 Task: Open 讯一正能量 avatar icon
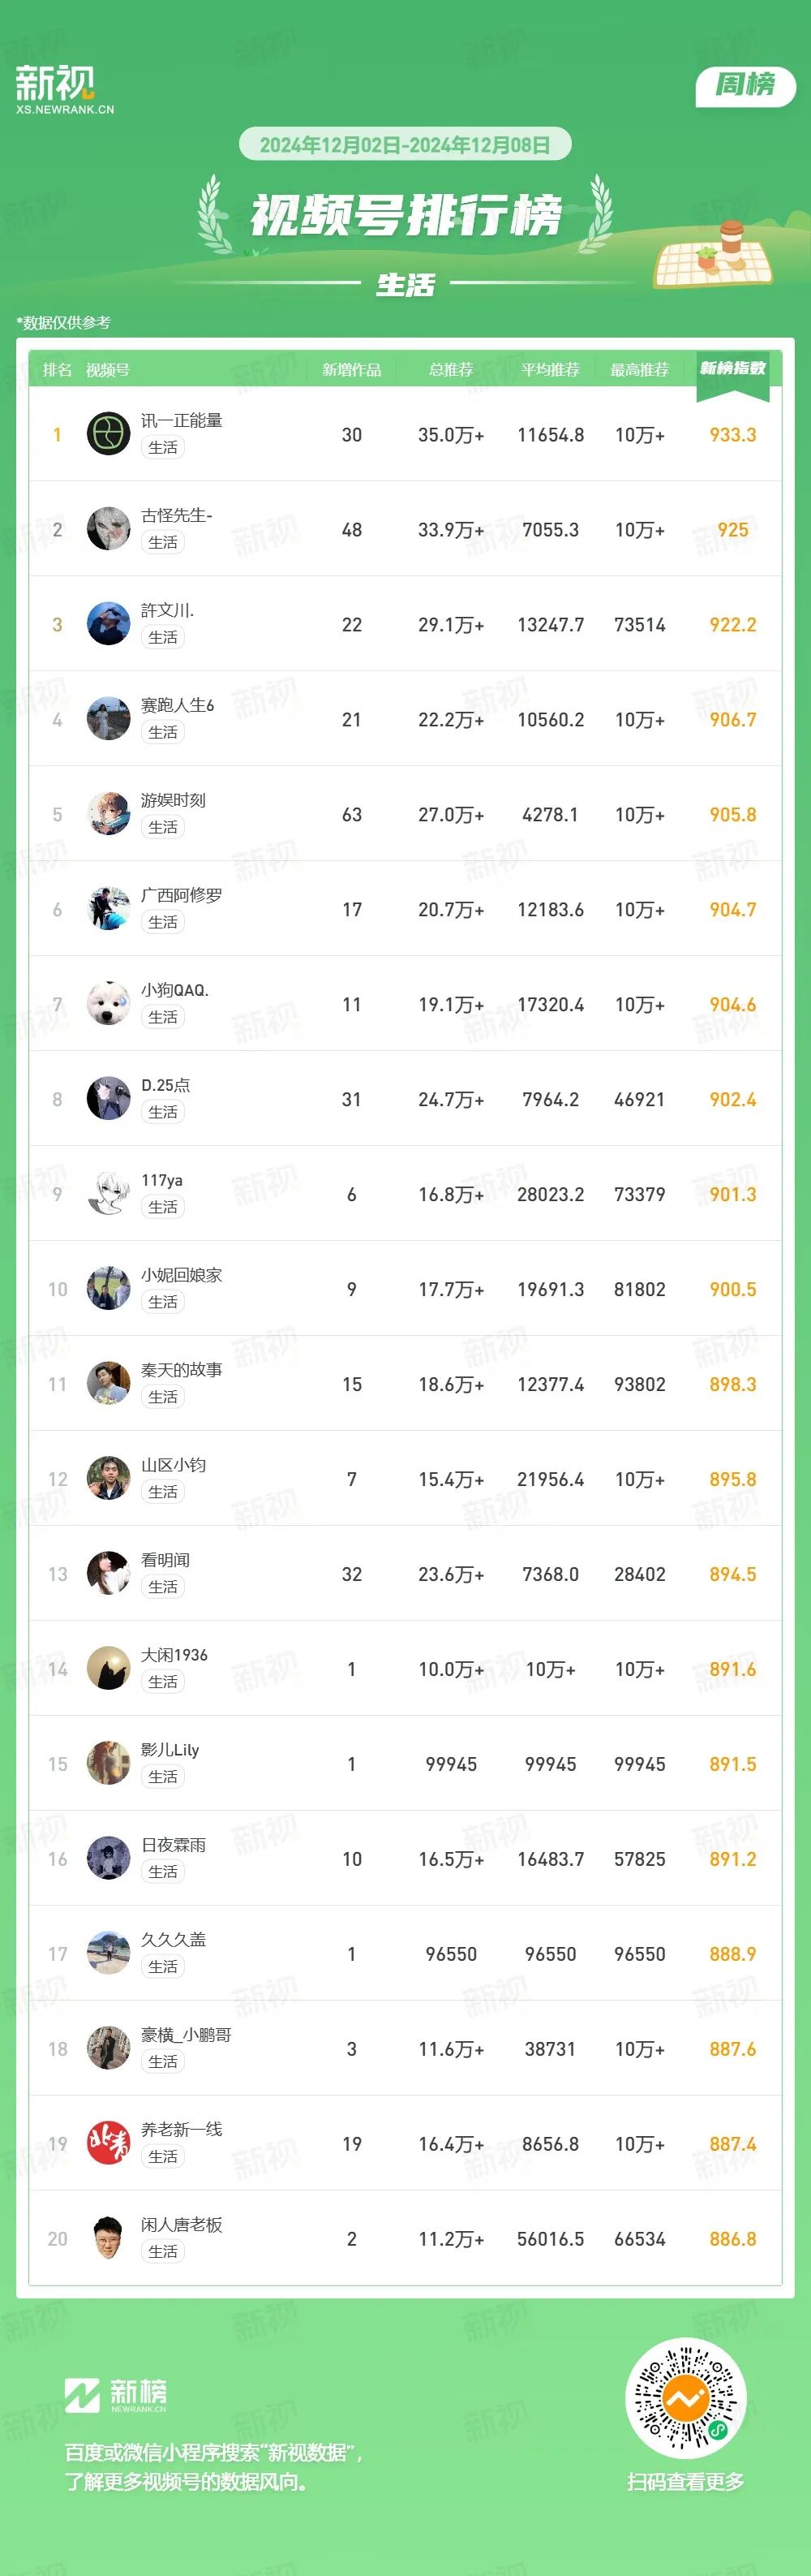[x=109, y=434]
